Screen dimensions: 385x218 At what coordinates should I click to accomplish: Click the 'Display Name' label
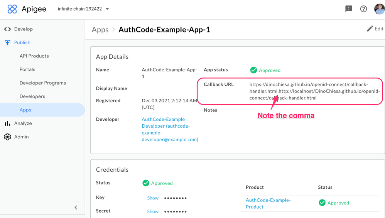[111, 88]
